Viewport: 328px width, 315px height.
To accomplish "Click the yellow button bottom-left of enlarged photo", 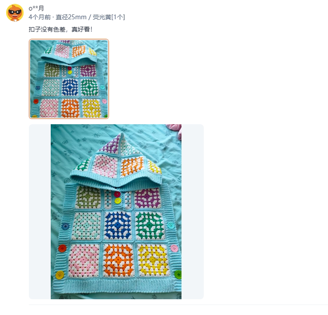I will (60, 275).
